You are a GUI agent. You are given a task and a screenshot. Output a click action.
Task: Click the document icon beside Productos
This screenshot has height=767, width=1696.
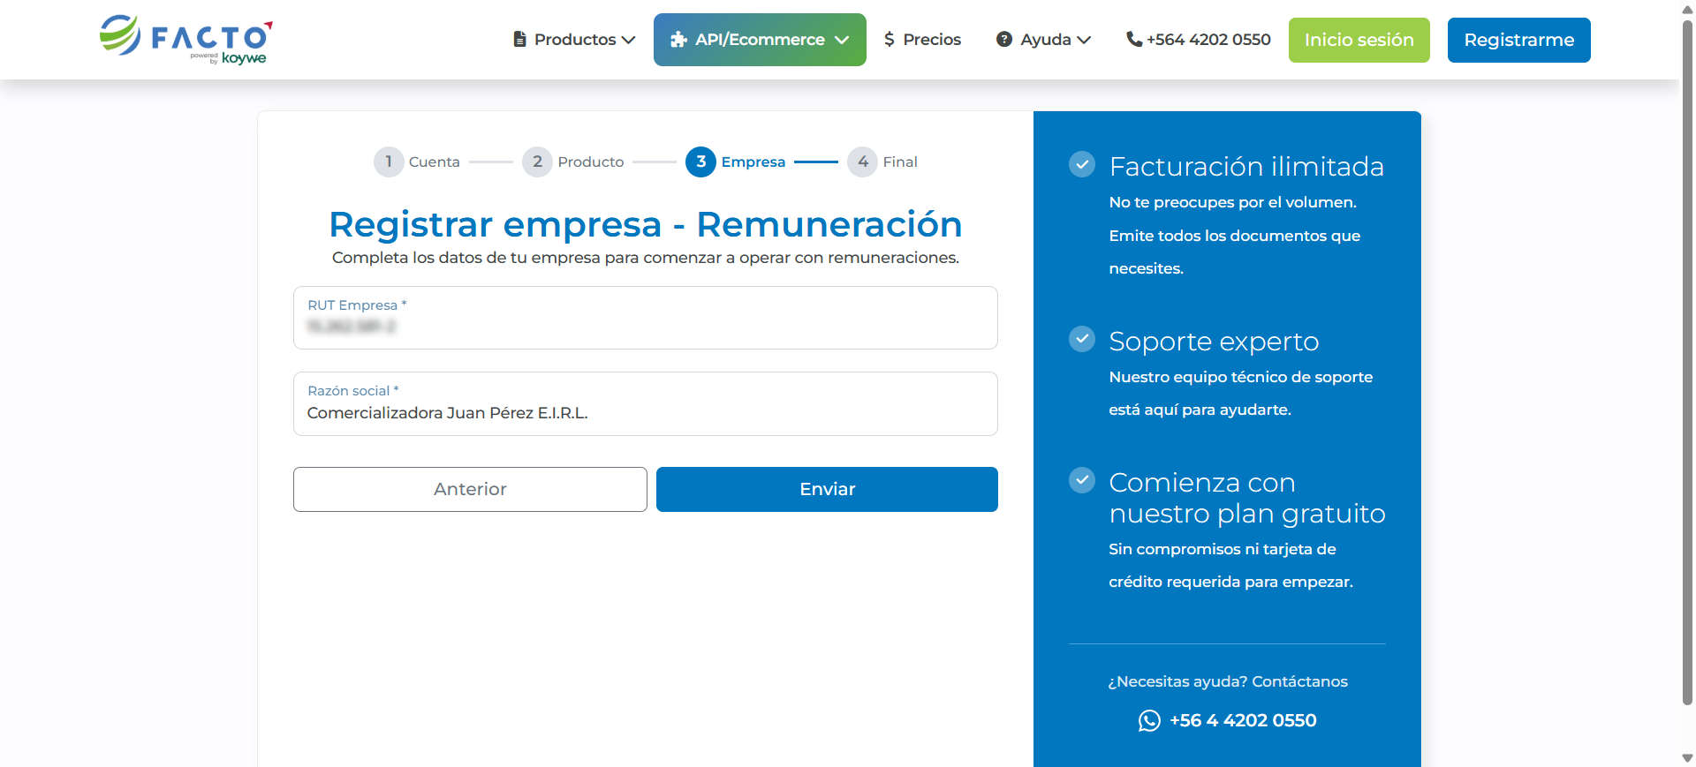click(520, 40)
